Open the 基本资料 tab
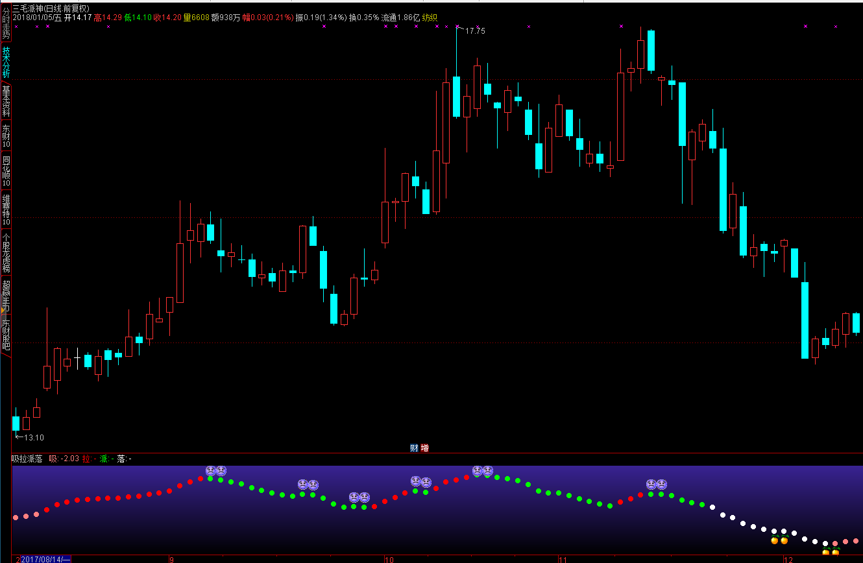This screenshot has width=863, height=563. coord(6,101)
